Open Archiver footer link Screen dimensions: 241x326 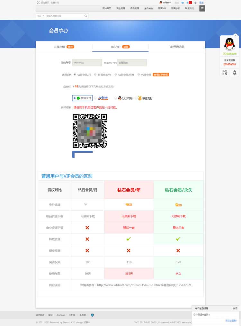(x=61, y=315)
